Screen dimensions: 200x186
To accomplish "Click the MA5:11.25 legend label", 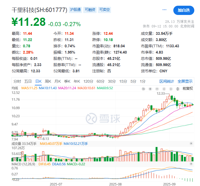I will coord(29,88).
